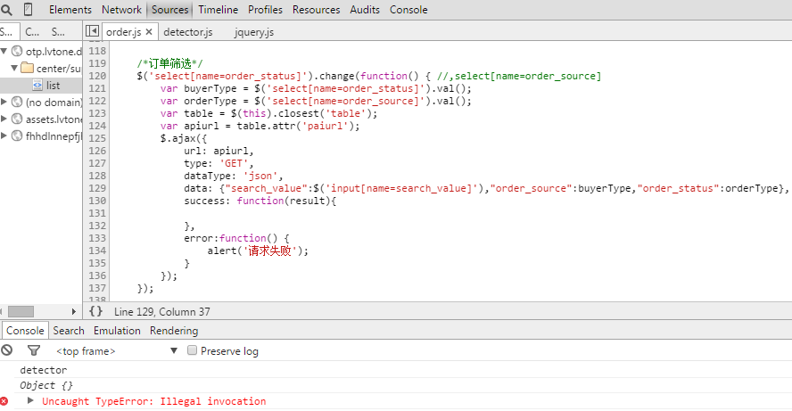The image size is (792, 411).
Task: Click the Uncaught TypeError message text
Action: point(154,401)
